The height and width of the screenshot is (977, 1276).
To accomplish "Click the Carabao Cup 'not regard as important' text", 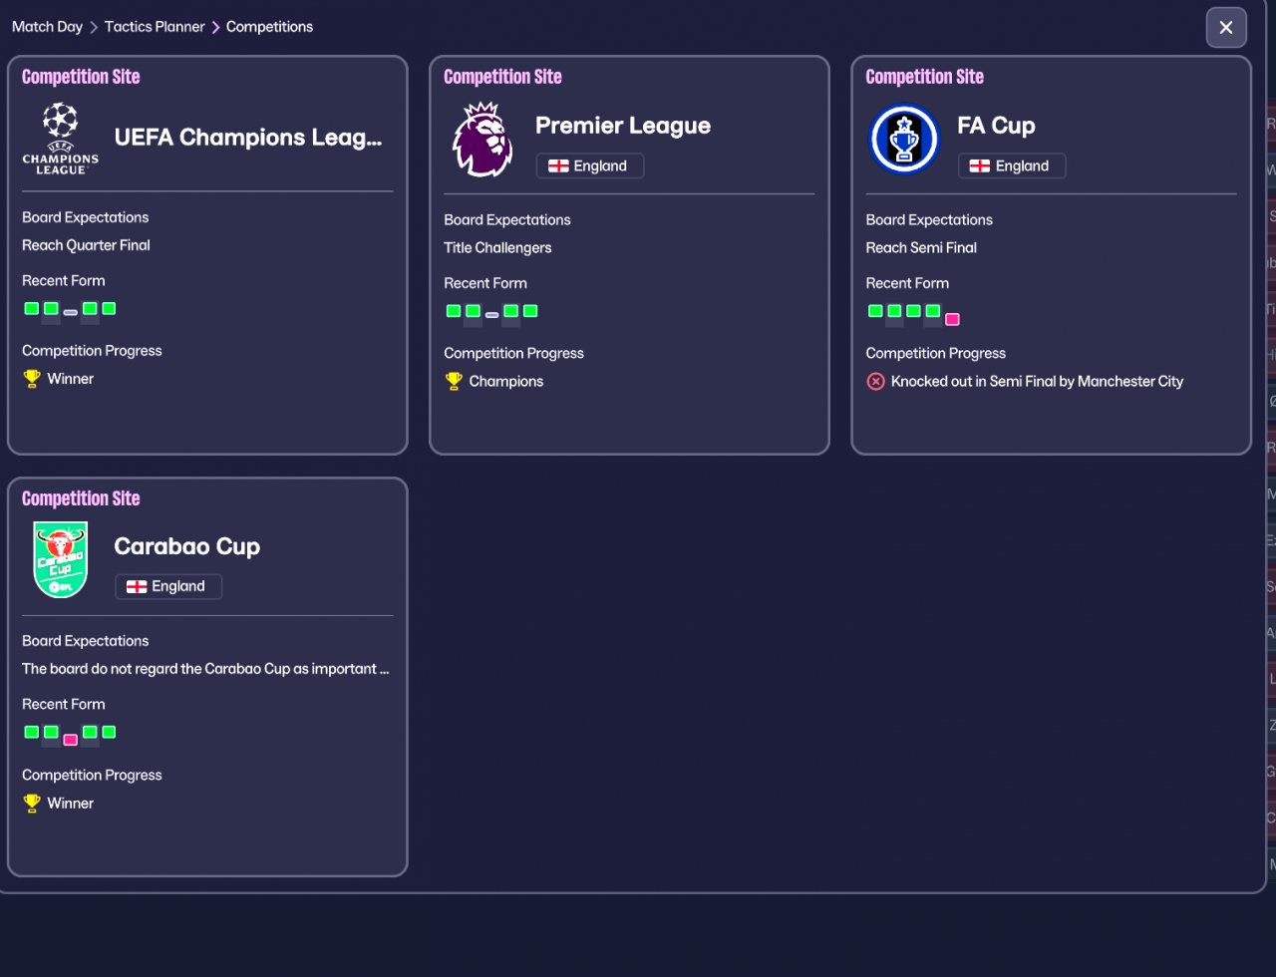I will (205, 669).
